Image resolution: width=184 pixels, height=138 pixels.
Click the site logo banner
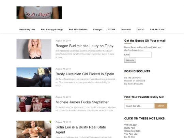click(x=39, y=13)
